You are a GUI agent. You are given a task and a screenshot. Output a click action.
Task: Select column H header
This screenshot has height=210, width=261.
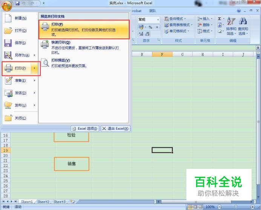click(x=203, y=54)
